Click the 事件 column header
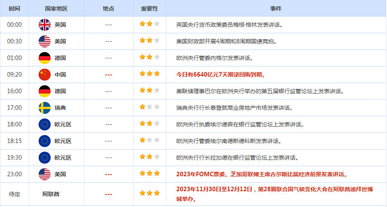387x207 pixels. (x=276, y=9)
